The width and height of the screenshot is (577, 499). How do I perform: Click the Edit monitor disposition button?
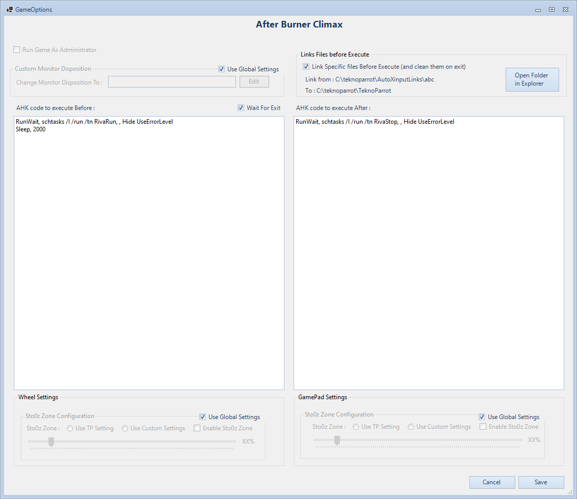tap(254, 81)
